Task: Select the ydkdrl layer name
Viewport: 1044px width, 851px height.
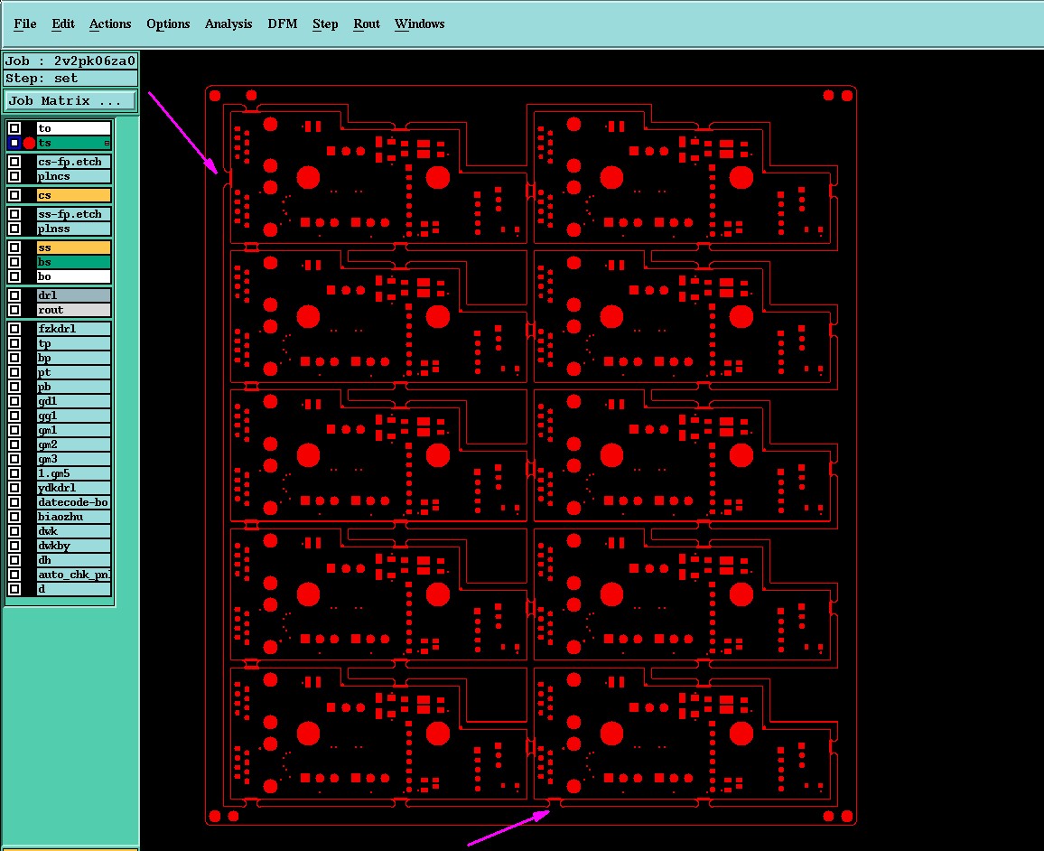Action: pos(73,488)
